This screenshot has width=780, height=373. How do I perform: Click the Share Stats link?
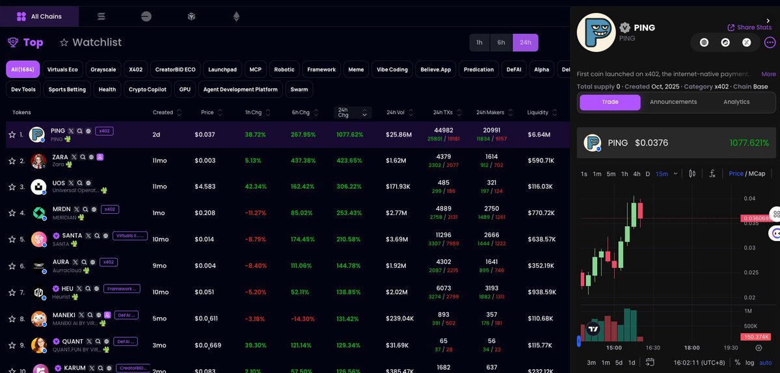click(749, 27)
